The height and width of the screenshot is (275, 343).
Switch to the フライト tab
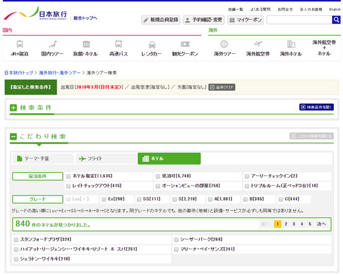(x=106, y=158)
